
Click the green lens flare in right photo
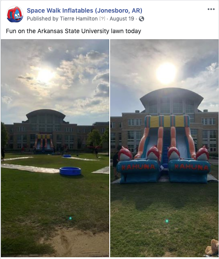click(167, 221)
